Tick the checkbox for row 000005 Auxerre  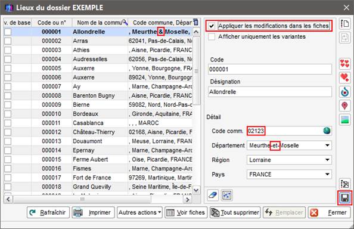click(x=8, y=68)
